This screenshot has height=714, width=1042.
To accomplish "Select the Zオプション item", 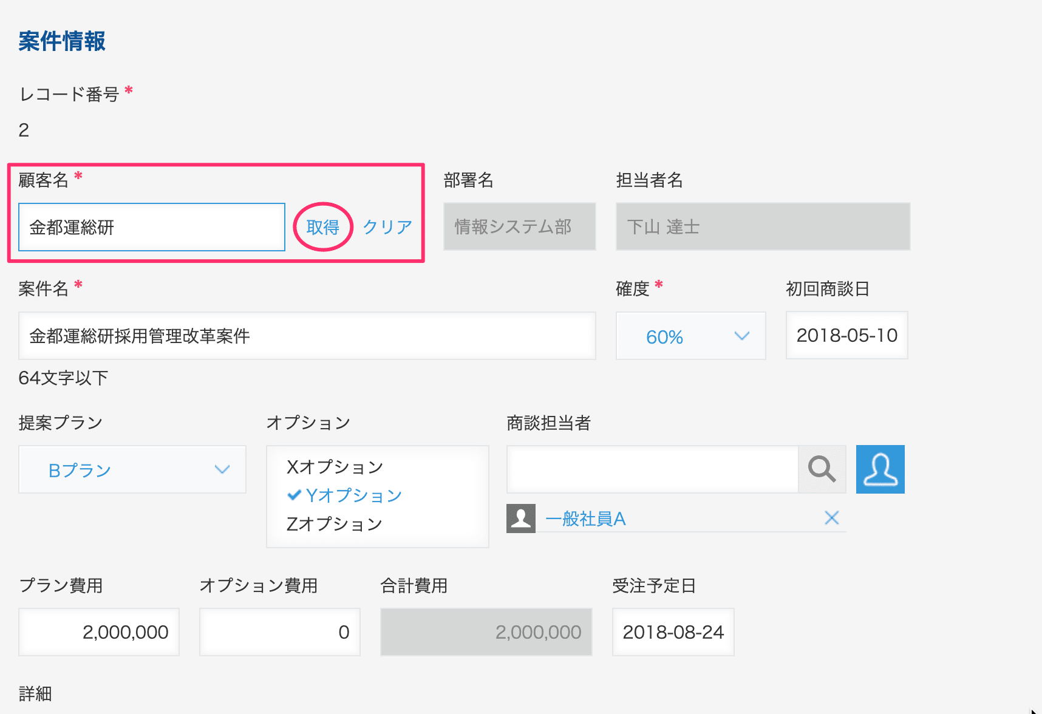I will [335, 524].
